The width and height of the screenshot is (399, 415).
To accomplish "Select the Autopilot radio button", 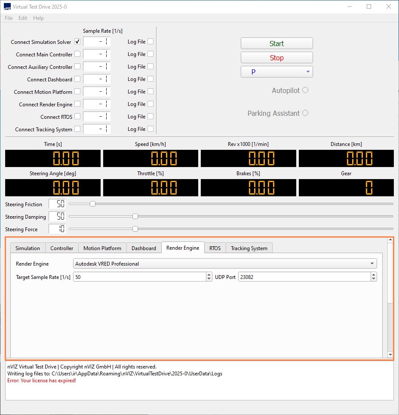I will point(305,90).
